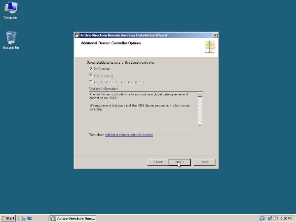296x222 pixels.
Task: Open the Start menu
Action: [8, 218]
